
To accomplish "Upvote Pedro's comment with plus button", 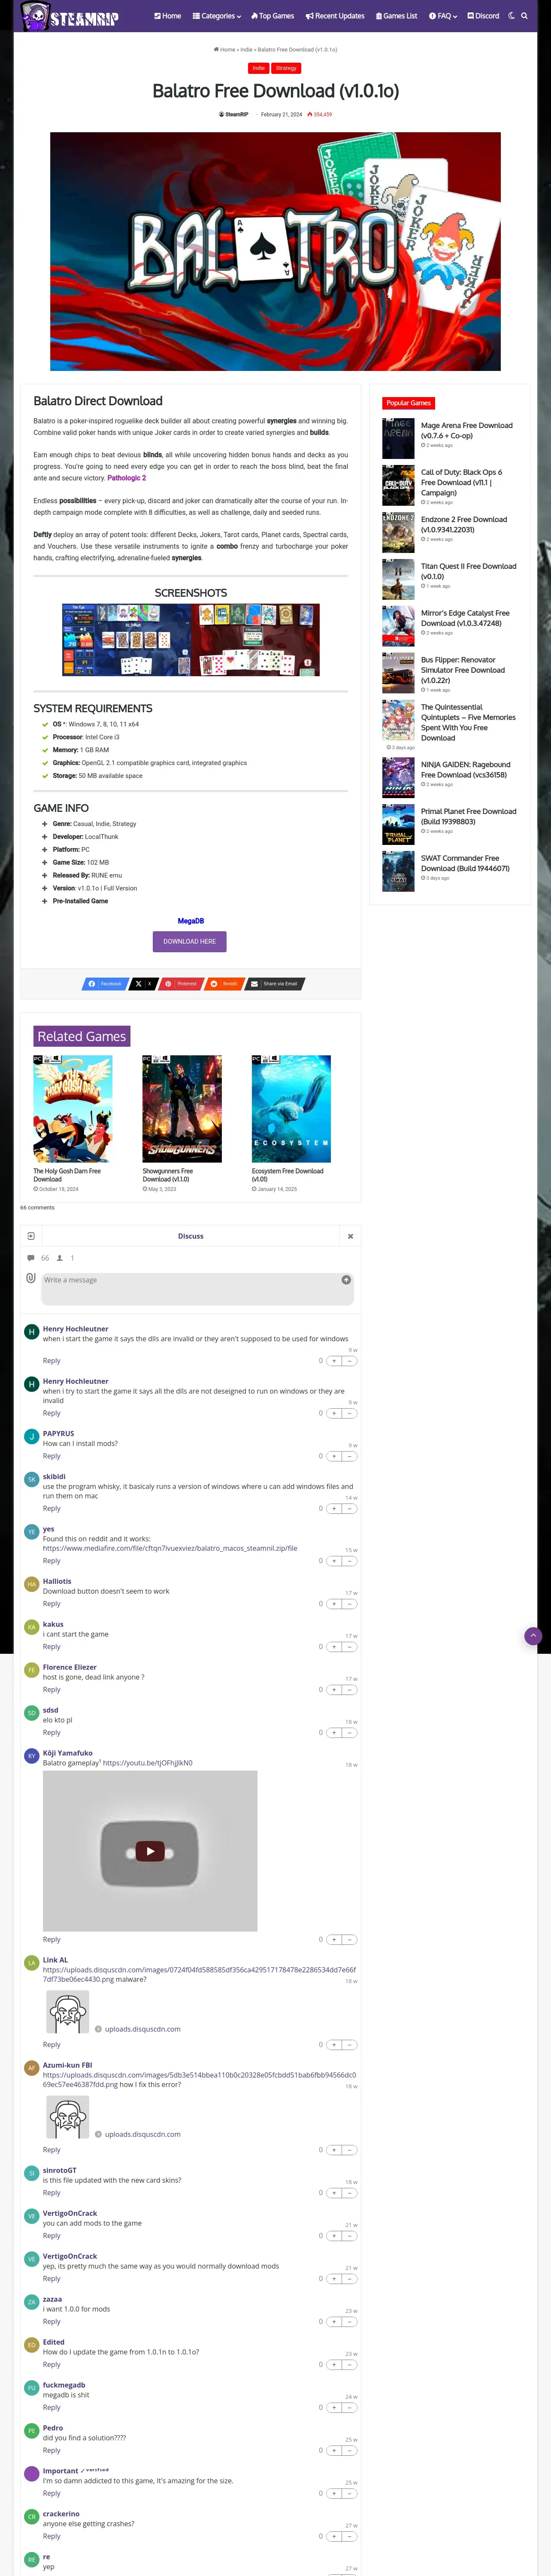I will pos(334,2450).
